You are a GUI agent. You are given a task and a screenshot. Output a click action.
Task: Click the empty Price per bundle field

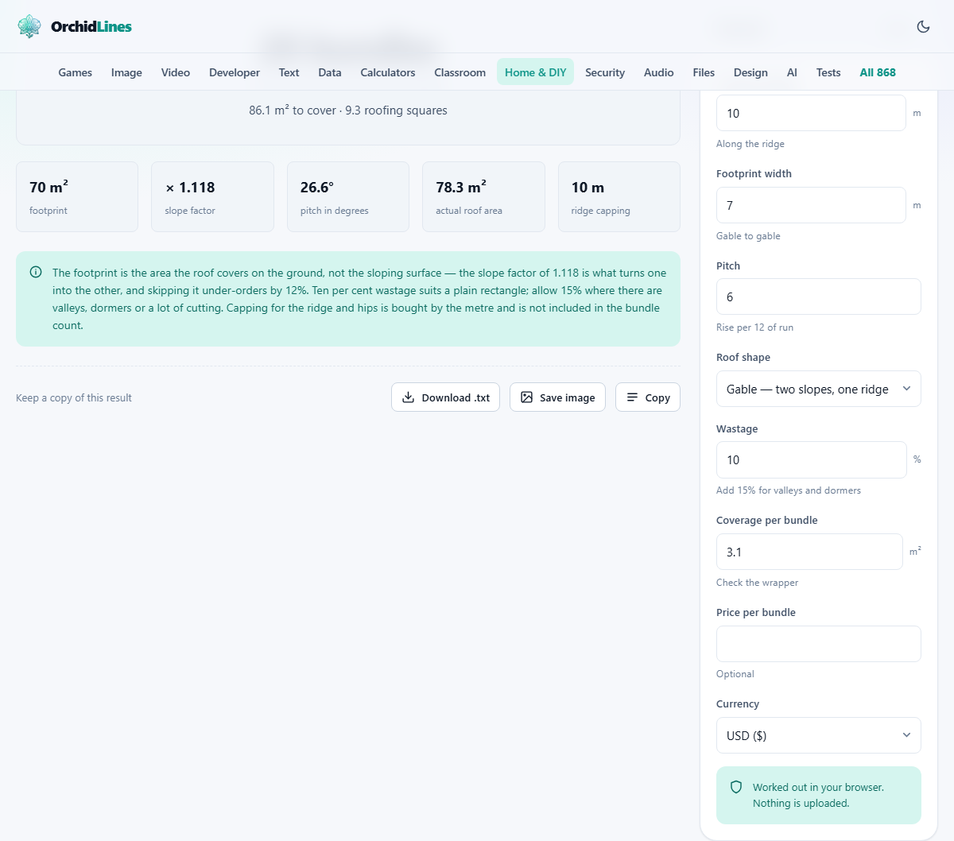pos(818,644)
